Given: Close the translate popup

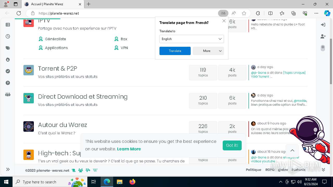Looking at the screenshot, I should pyautogui.click(x=224, y=21).
